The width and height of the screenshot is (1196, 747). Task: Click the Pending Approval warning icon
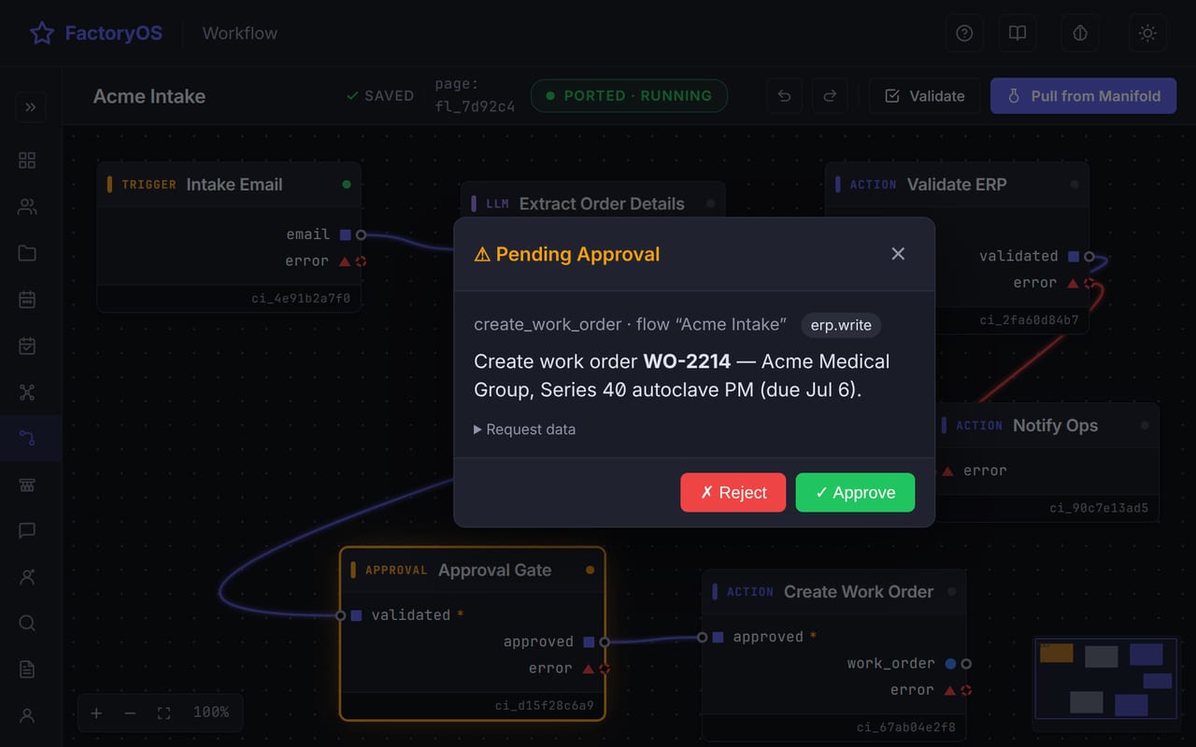pos(482,254)
